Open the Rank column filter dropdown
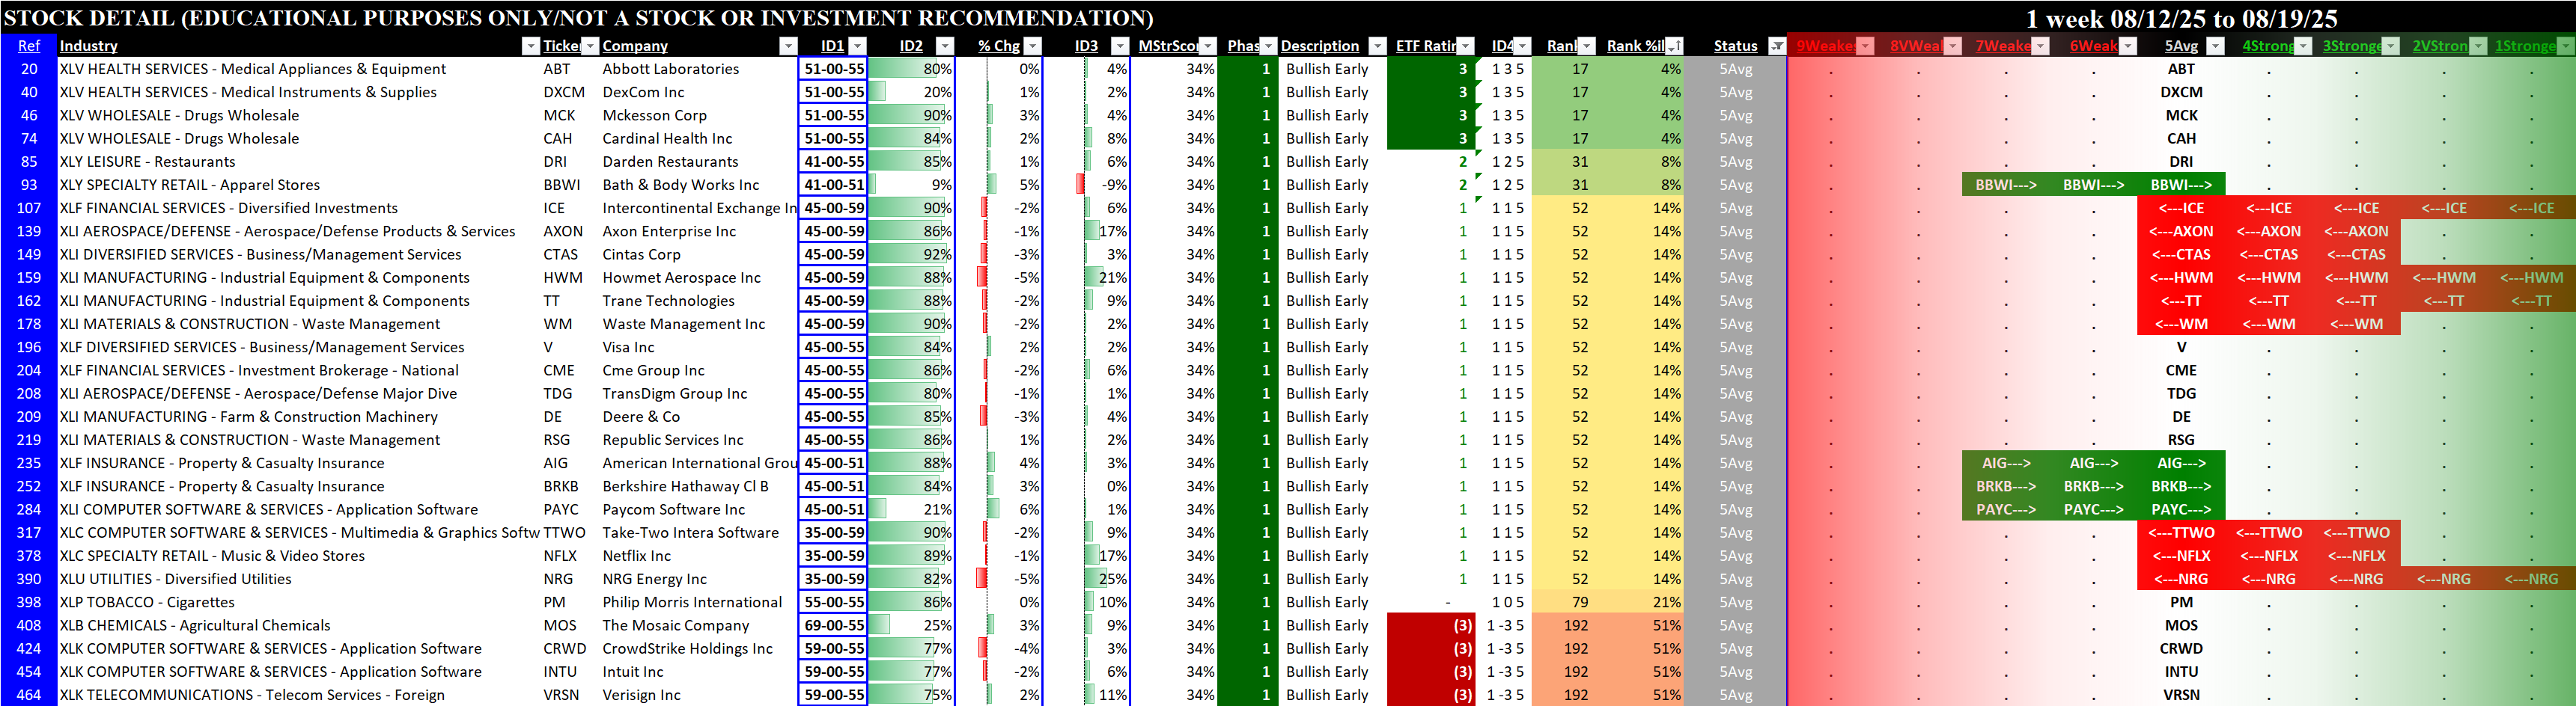This screenshot has height=706, width=2576. [x=1586, y=46]
